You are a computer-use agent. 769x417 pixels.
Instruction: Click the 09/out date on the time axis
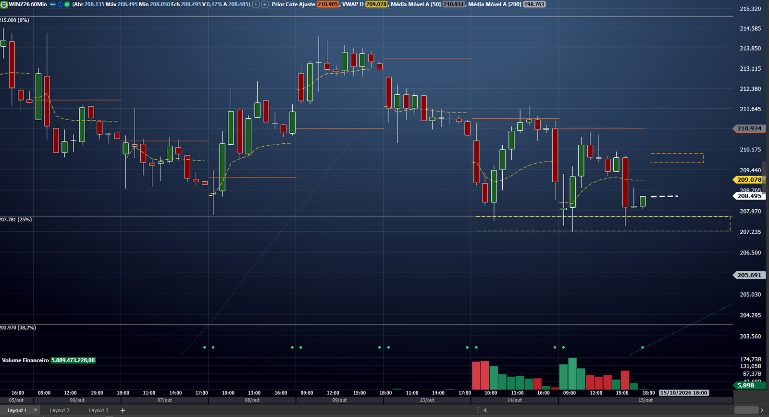click(x=339, y=400)
